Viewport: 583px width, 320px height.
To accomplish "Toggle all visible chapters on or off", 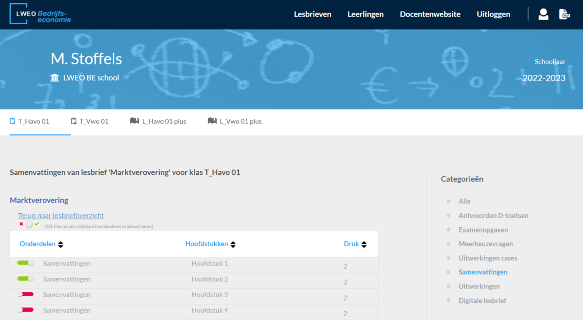I will point(29,224).
